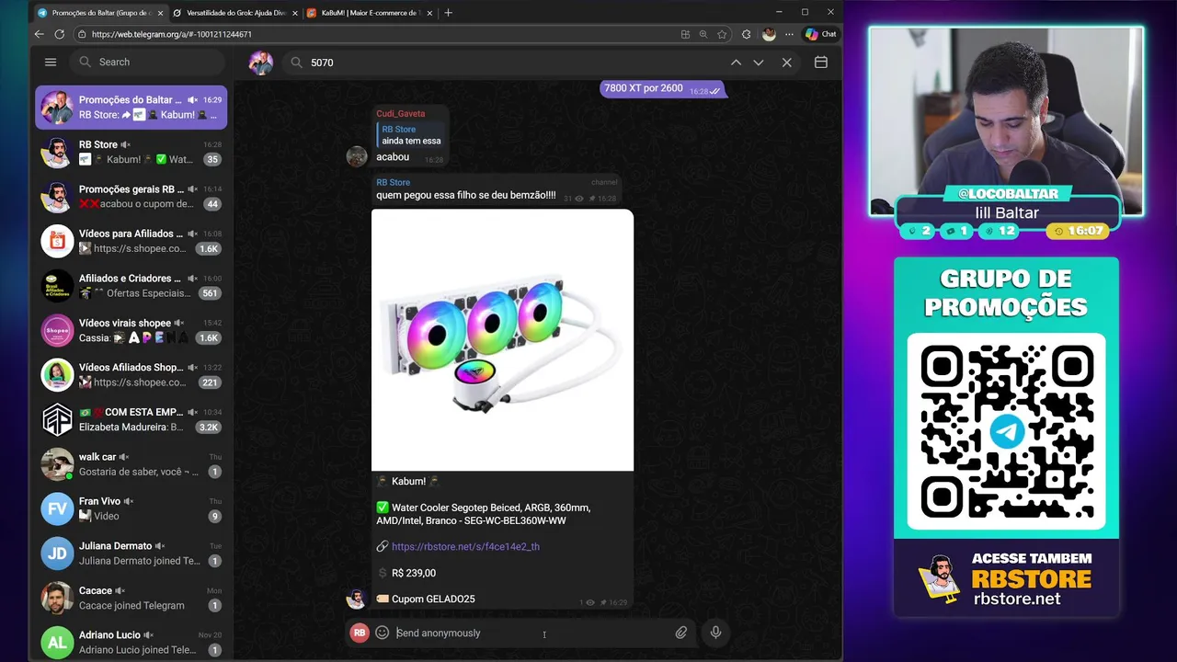Click the split screen icon in address bar
The image size is (1177, 662).
(685, 34)
